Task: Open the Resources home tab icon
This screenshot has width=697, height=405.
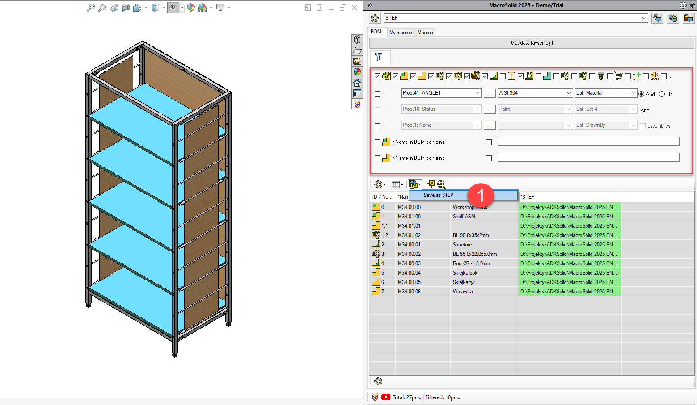Action: [x=357, y=83]
